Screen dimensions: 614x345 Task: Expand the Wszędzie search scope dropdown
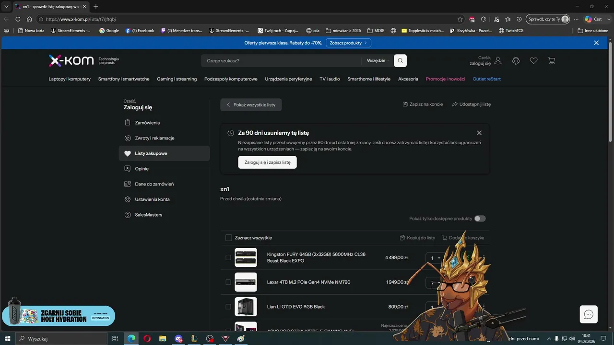point(378,61)
